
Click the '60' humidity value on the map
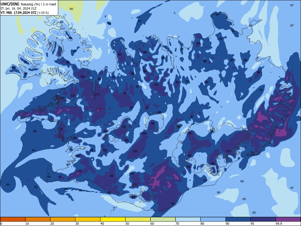pos(71,9)
